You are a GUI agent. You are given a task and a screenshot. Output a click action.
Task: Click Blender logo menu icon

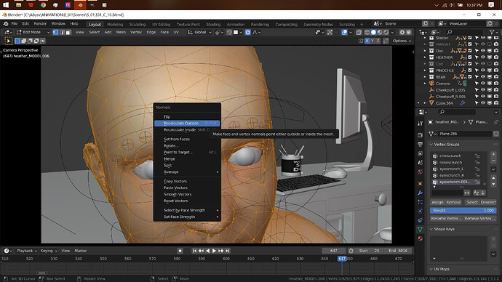tap(6, 24)
